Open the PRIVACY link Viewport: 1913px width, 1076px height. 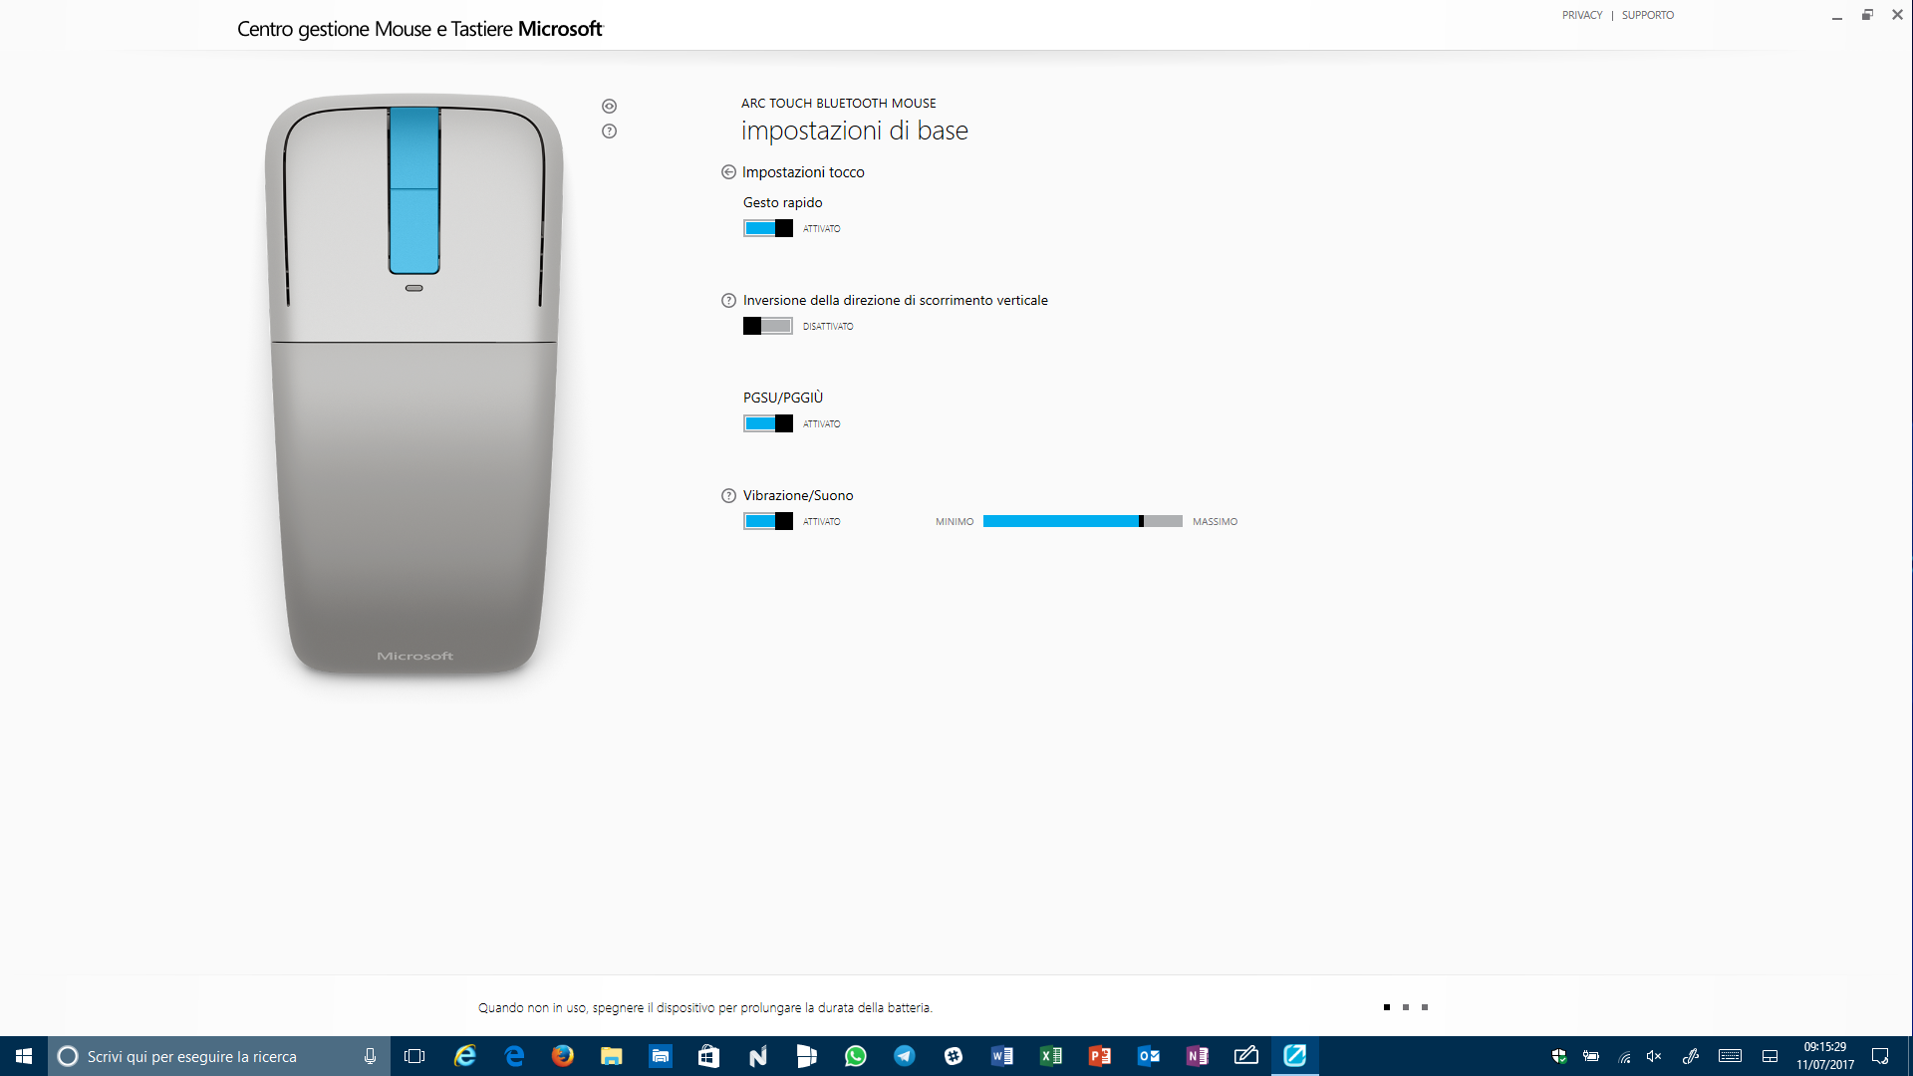(1582, 15)
